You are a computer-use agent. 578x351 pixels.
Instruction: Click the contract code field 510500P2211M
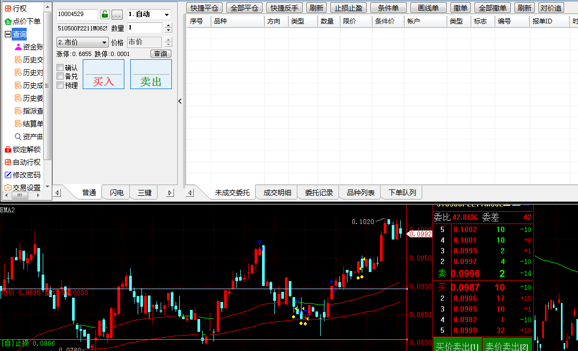pyautogui.click(x=83, y=28)
